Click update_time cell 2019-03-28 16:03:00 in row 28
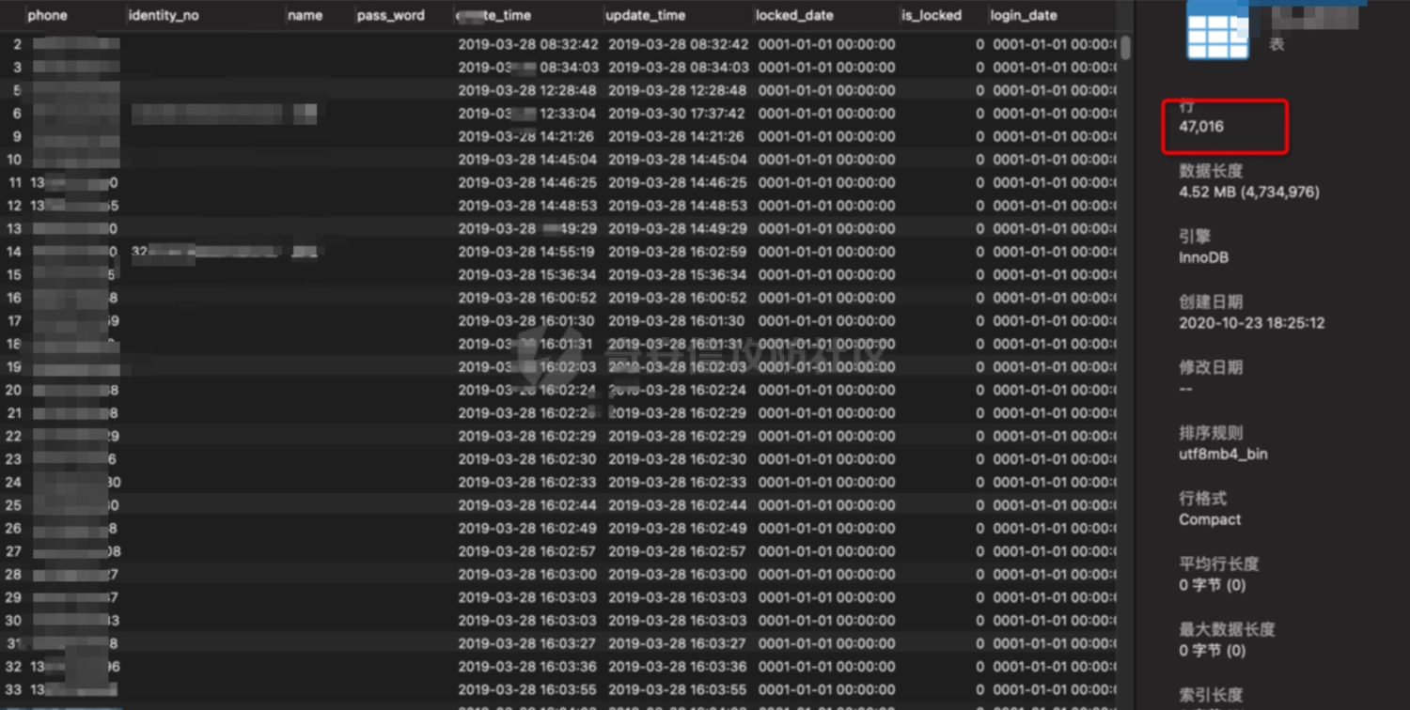1410x710 pixels. coord(678,574)
